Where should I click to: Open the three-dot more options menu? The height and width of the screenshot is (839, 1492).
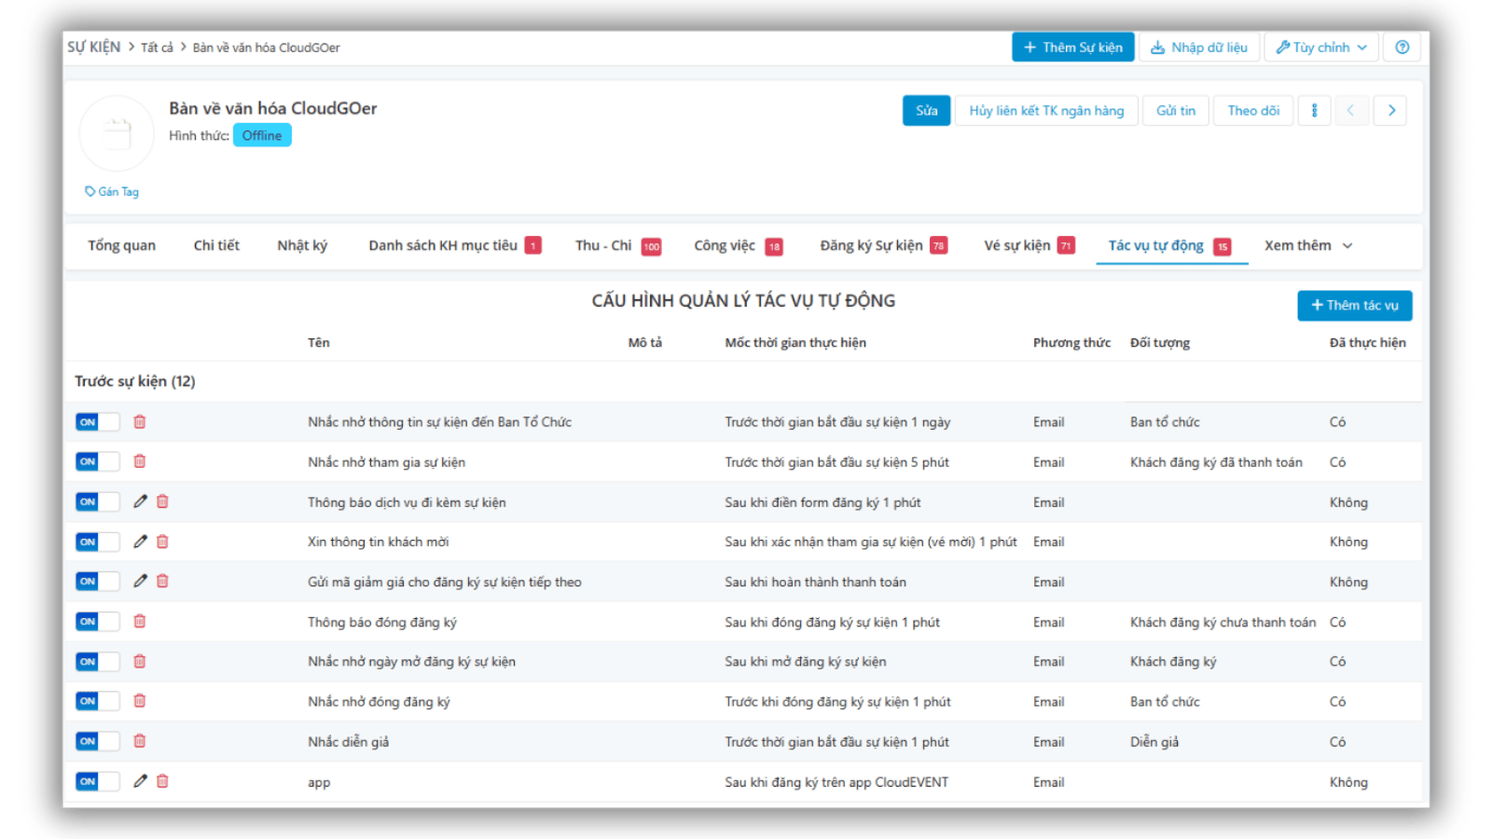(x=1314, y=111)
